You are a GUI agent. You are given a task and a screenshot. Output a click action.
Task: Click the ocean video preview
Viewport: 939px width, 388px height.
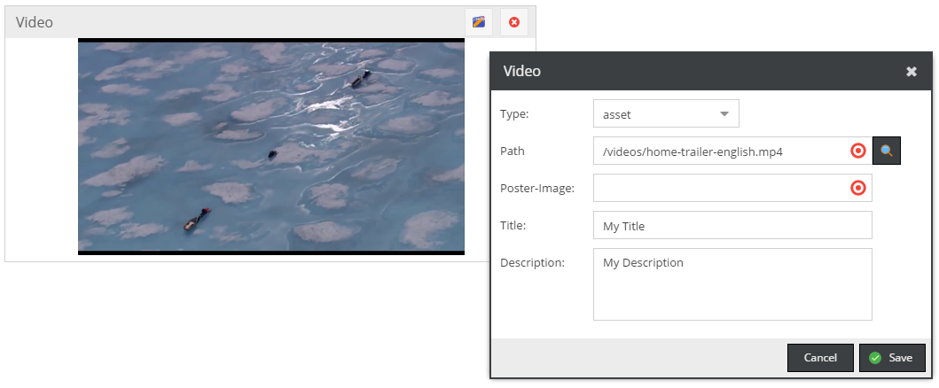270,146
